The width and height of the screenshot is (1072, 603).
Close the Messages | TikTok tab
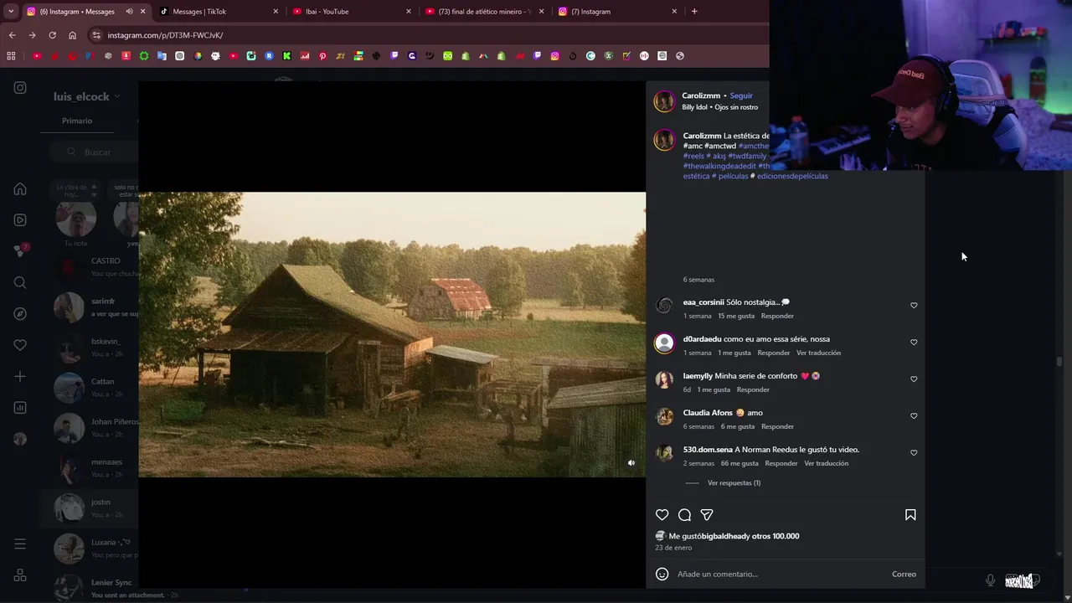(276, 11)
